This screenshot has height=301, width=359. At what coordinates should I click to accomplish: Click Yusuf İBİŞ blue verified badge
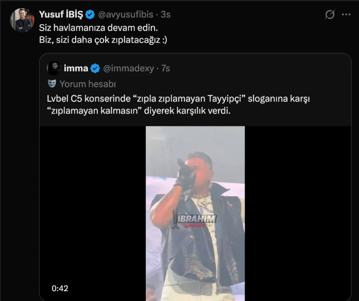coord(90,15)
